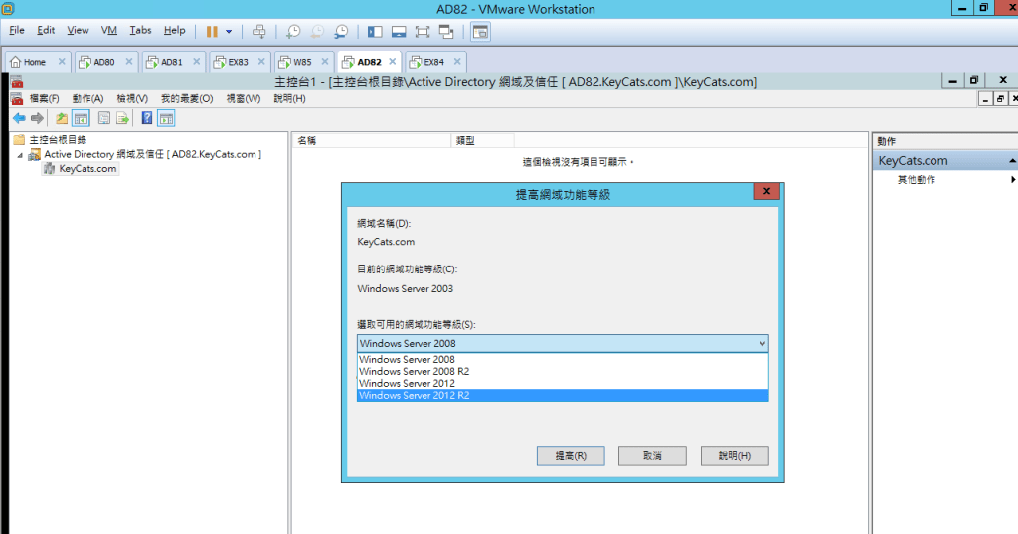The image size is (1018, 534).
Task: Click the VMware pause VM icon
Action: 212,31
